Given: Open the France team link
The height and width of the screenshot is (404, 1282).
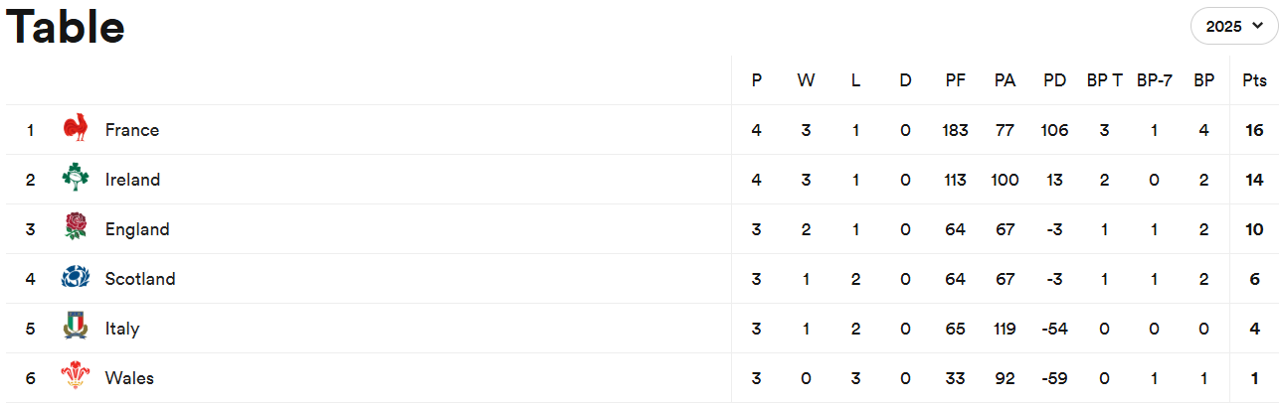Looking at the screenshot, I should point(131,130).
